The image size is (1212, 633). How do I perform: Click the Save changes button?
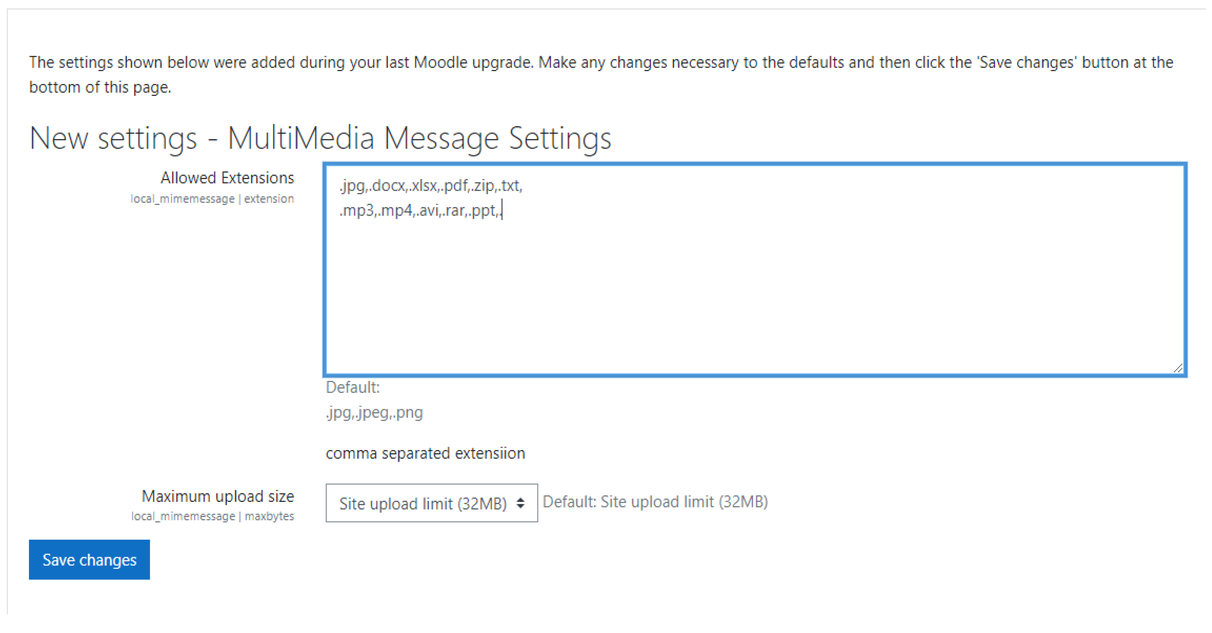tap(89, 559)
